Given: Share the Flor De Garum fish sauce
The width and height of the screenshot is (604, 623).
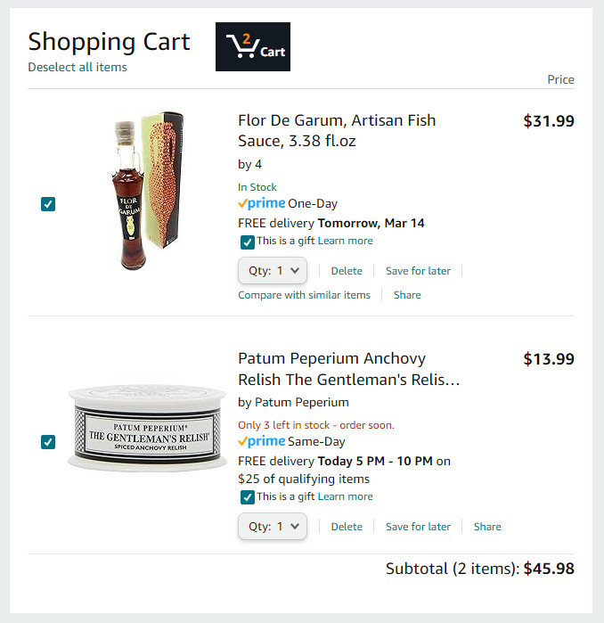Looking at the screenshot, I should click(407, 295).
